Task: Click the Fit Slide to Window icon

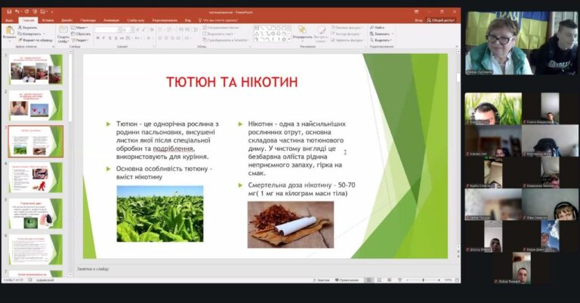Action: pyautogui.click(x=458, y=280)
